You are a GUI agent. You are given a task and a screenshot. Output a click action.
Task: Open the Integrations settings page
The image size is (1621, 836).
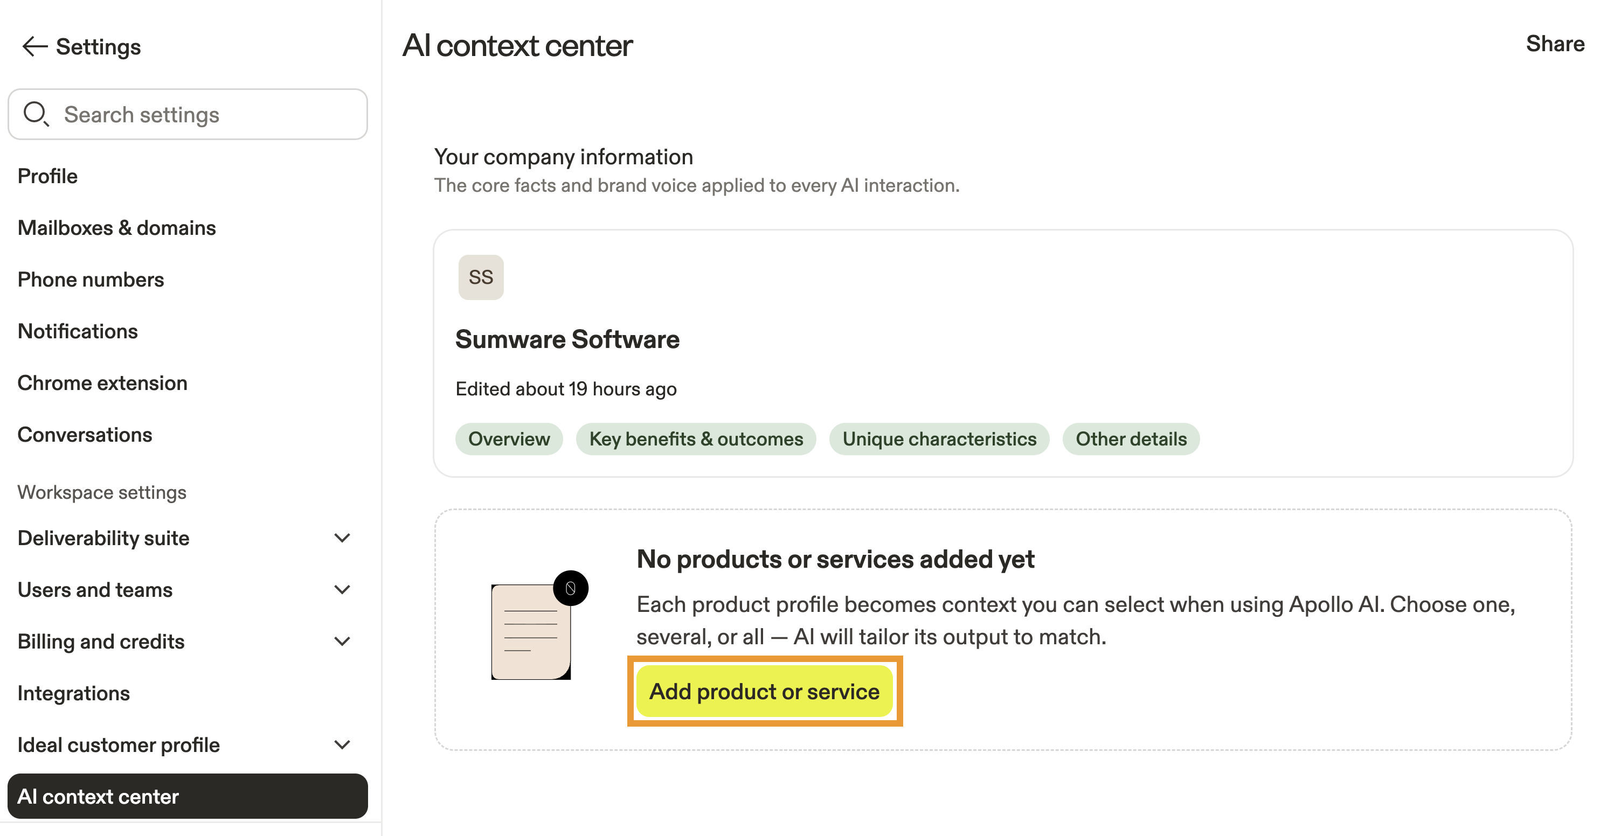point(74,693)
